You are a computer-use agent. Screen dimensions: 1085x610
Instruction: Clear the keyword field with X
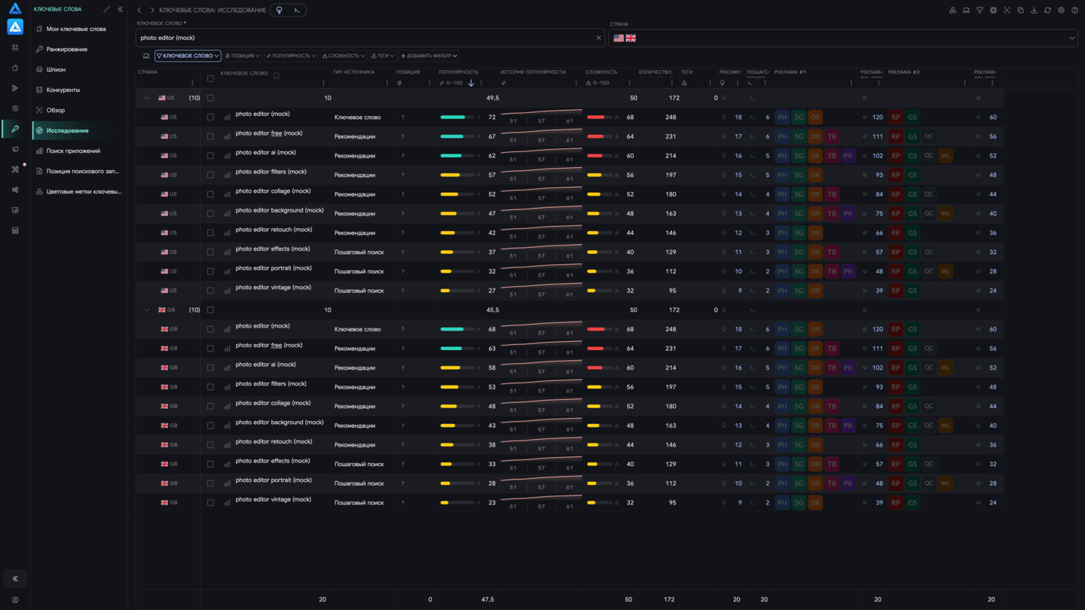[599, 38]
